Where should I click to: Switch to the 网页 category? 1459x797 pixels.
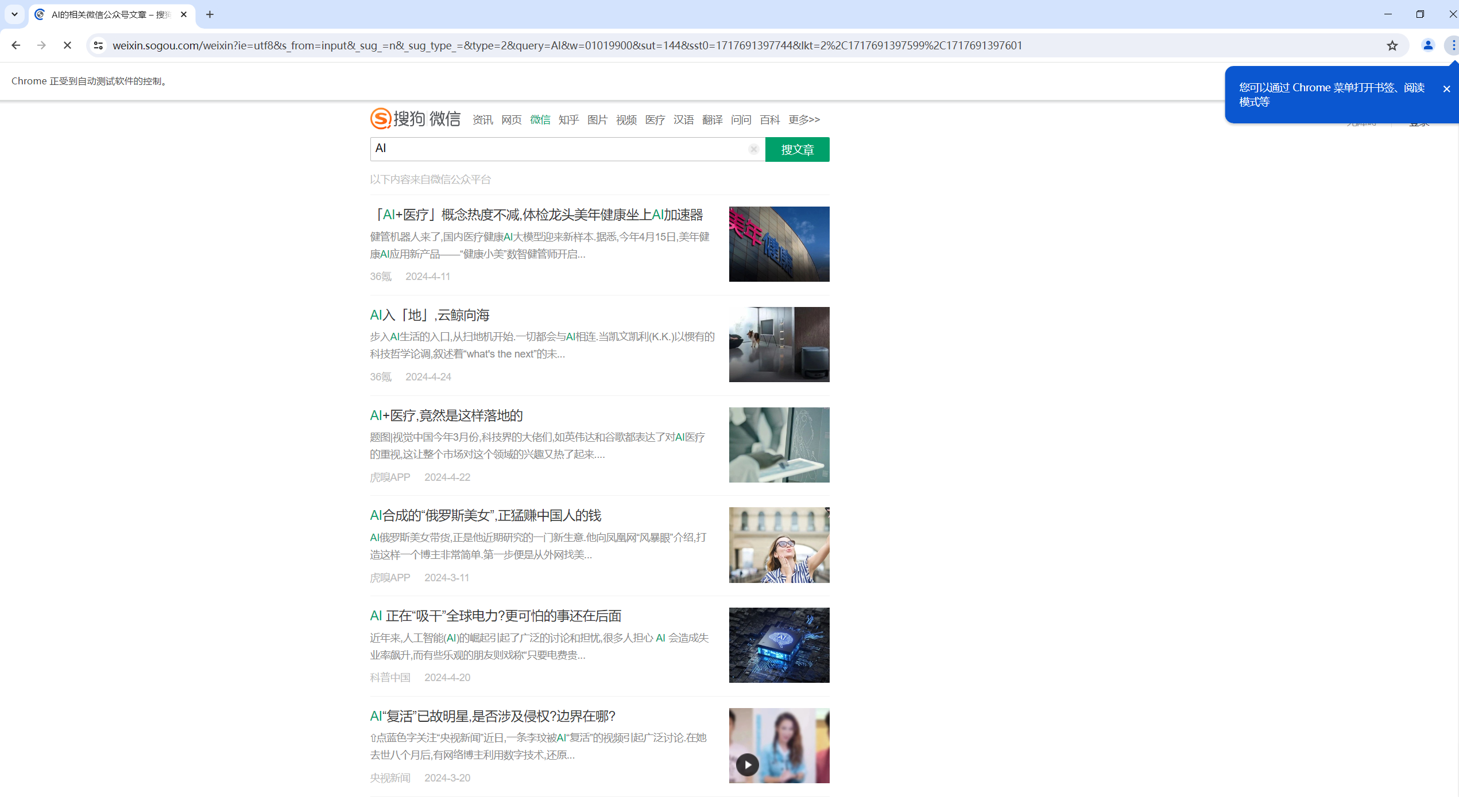pyautogui.click(x=511, y=119)
